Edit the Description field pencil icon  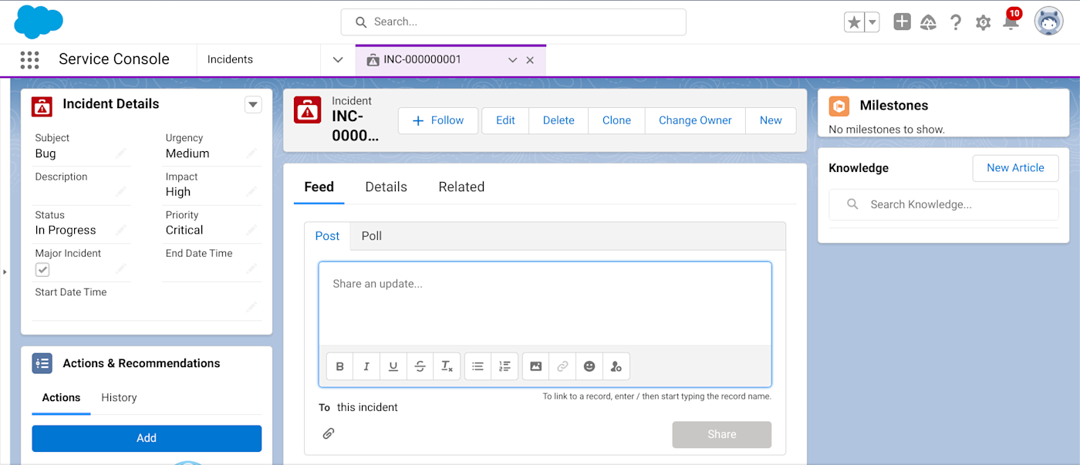coord(121,192)
